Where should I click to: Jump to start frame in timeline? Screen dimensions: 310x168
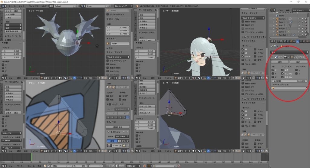pyautogui.click(x=107, y=166)
